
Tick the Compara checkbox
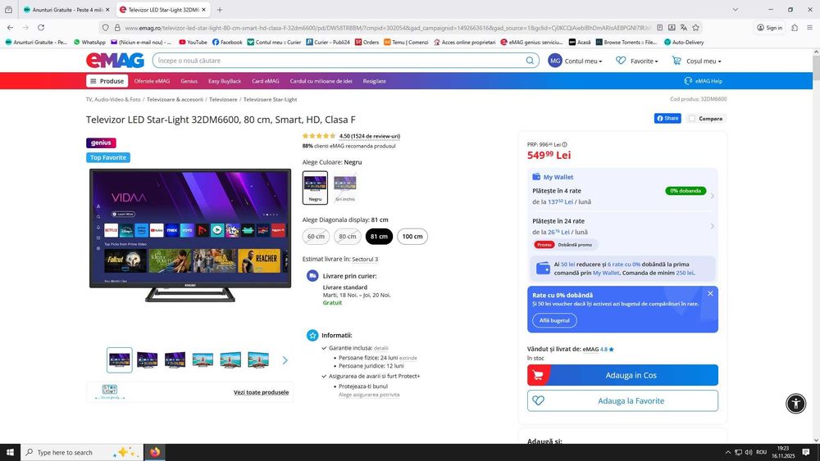[x=692, y=119]
